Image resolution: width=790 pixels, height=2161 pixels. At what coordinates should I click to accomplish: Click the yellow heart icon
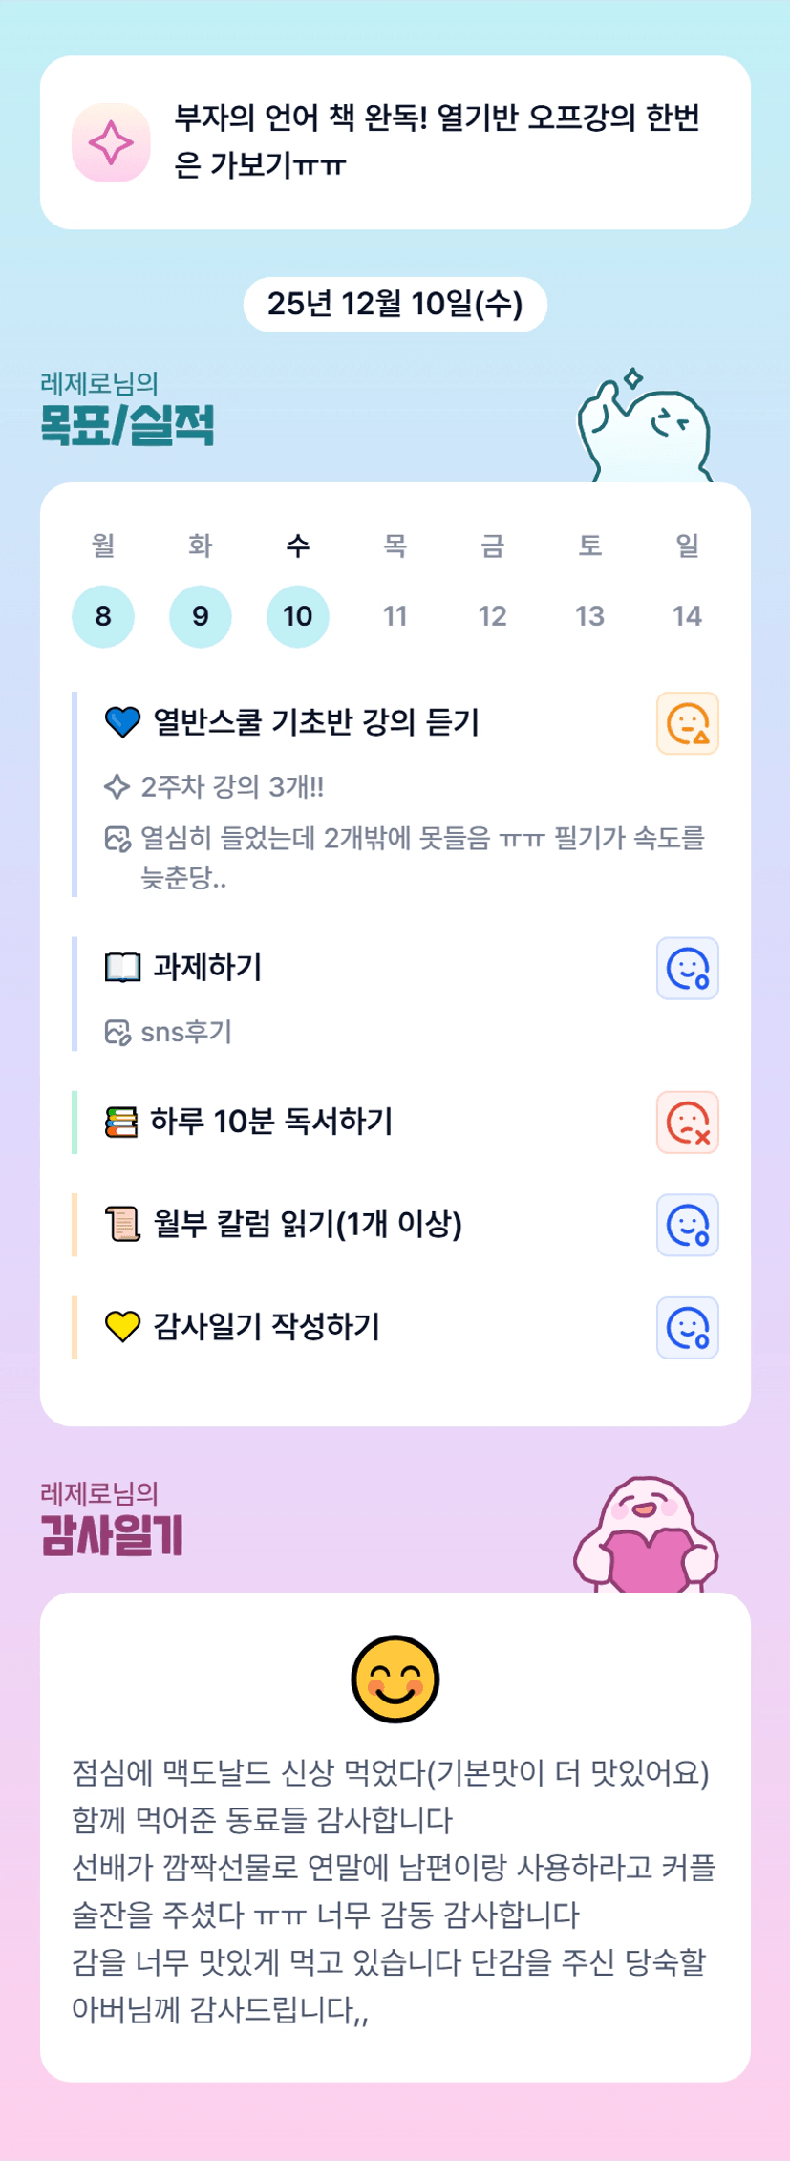(x=122, y=1326)
